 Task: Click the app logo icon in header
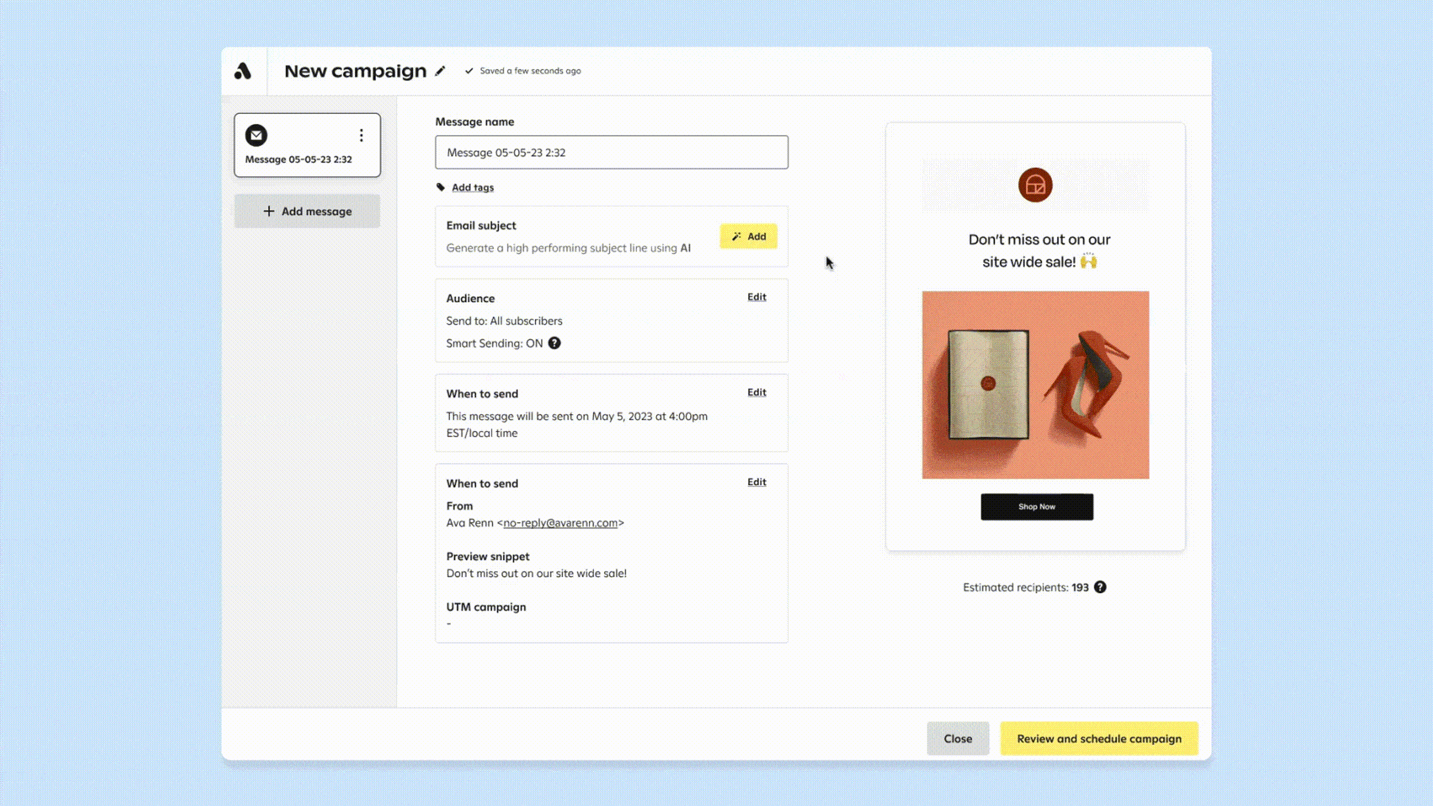point(242,71)
